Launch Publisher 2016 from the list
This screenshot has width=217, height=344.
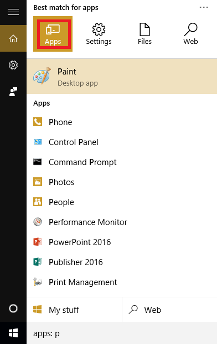coord(122,262)
